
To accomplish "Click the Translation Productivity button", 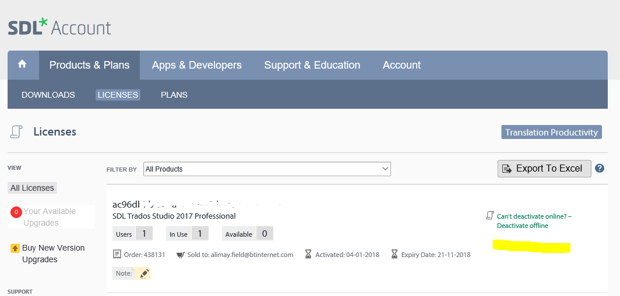I will click(552, 132).
